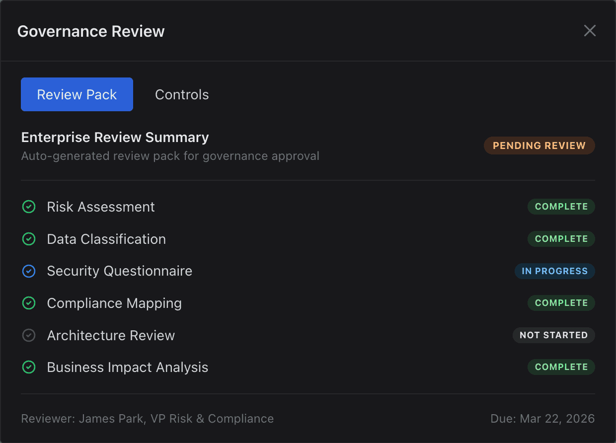The width and height of the screenshot is (616, 443).
Task: Click the green checkmark beside Risk Assessment
Action: [29, 207]
